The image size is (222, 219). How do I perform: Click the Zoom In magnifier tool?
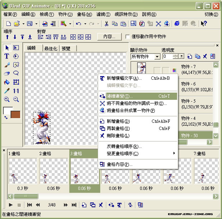pyautogui.click(x=6, y=99)
